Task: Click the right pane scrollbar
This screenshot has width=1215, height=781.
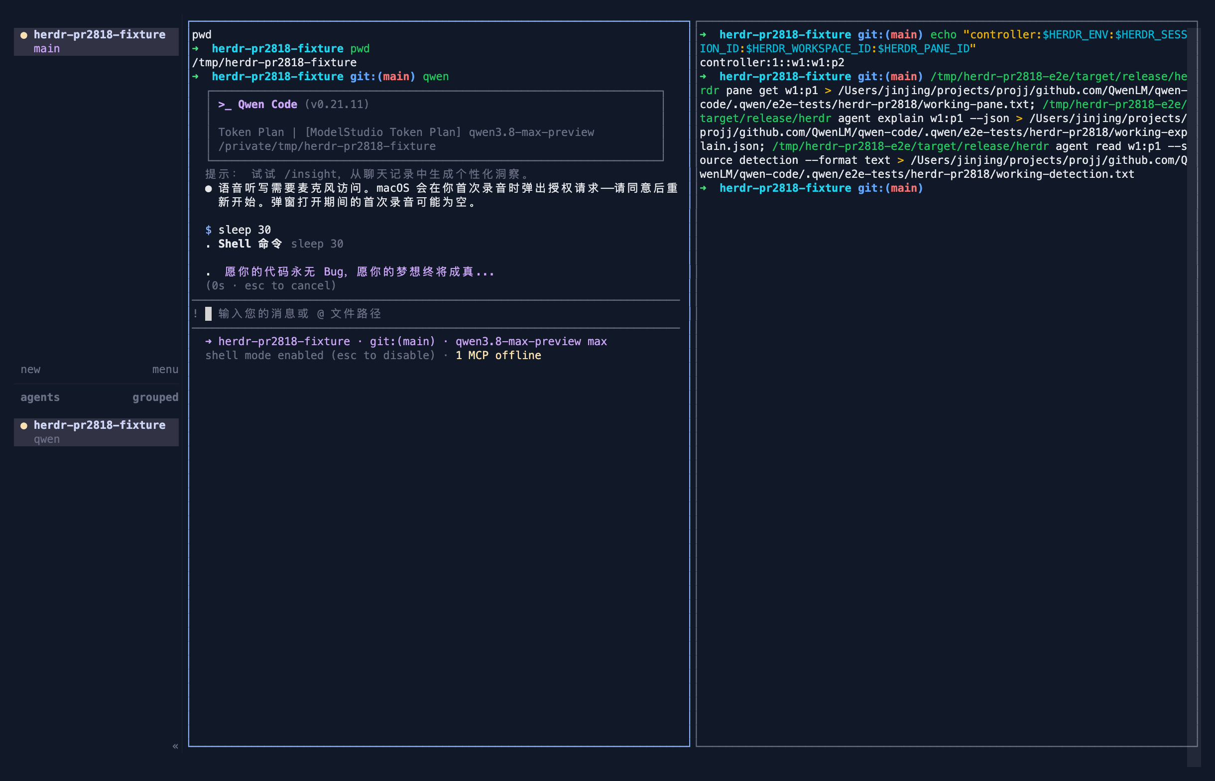Action: pos(1194,397)
